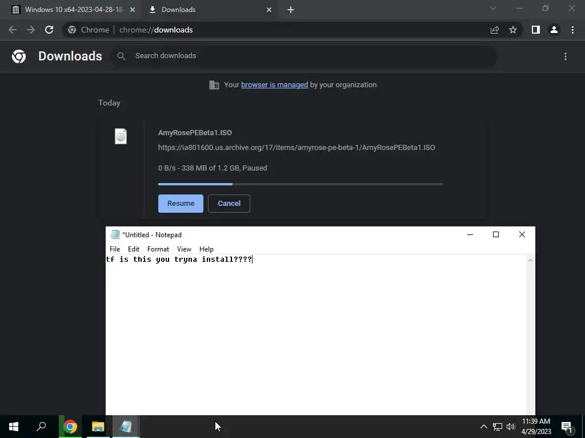Open Notepad's Help menu
Image resolution: width=585 pixels, height=438 pixels.
(x=206, y=249)
